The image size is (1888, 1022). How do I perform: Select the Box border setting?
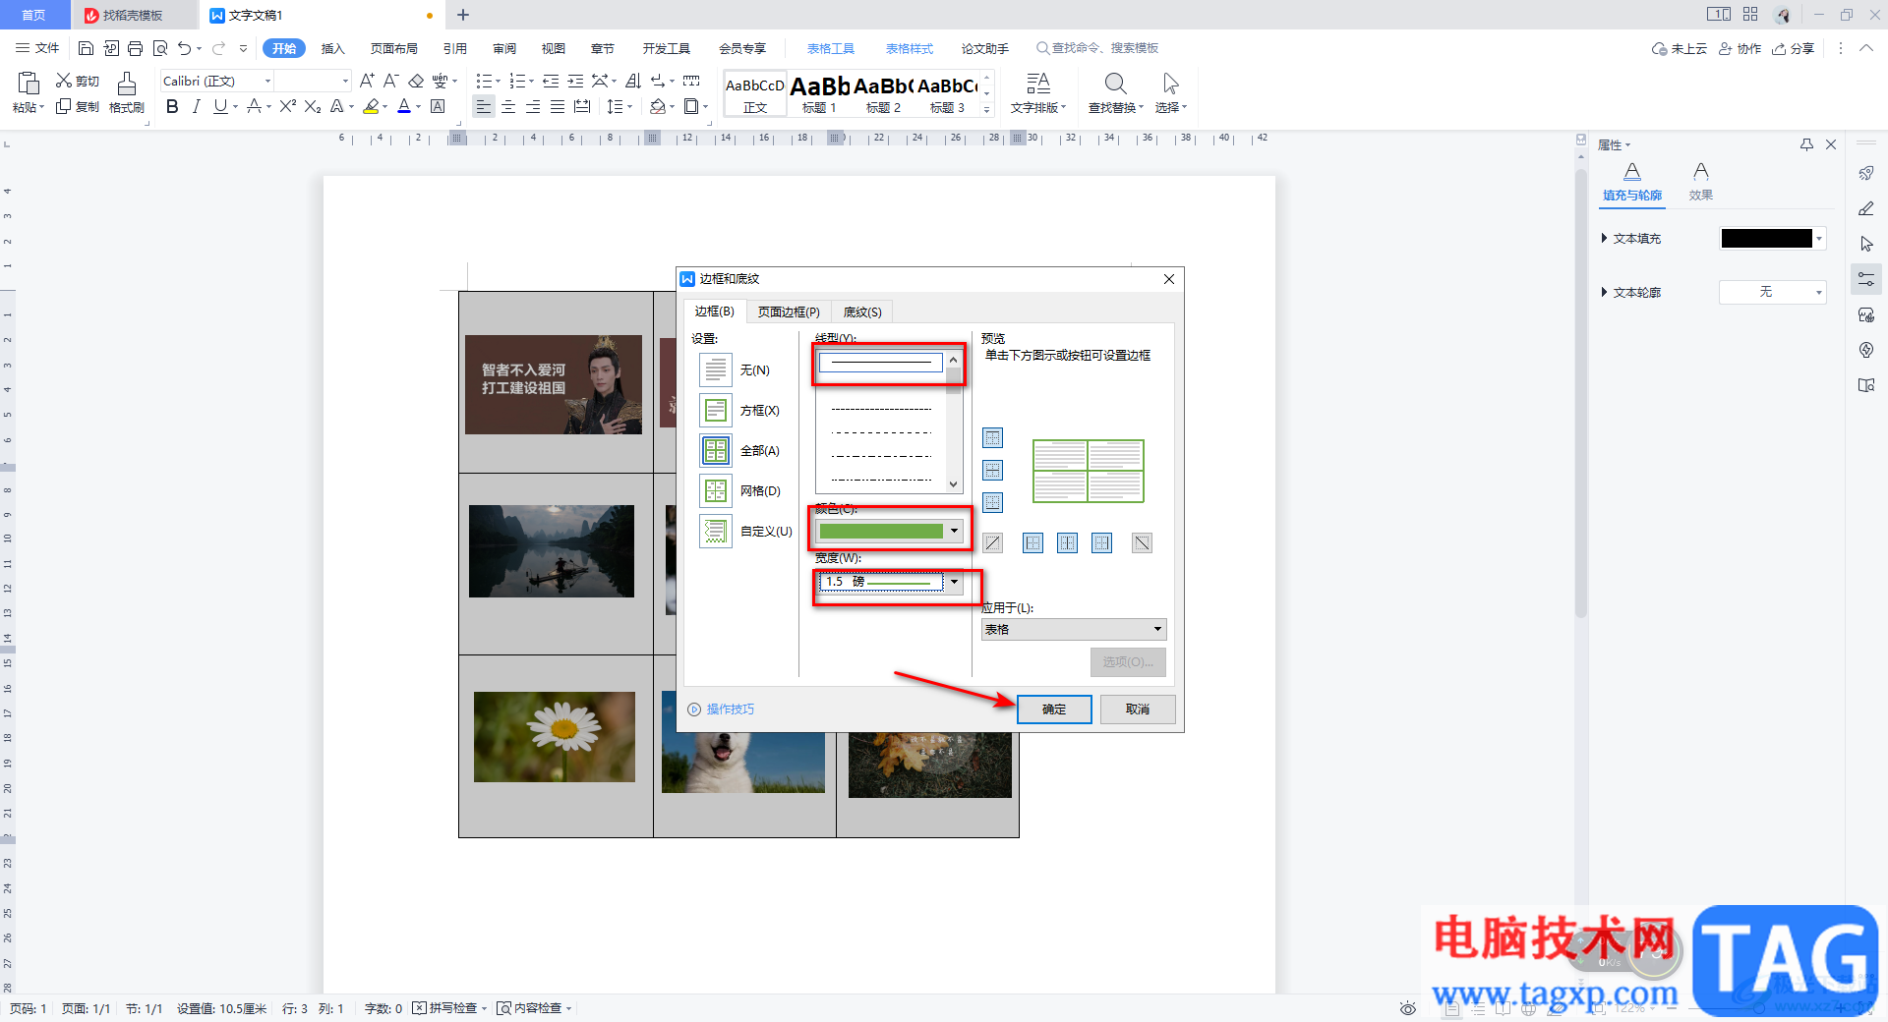pos(716,410)
